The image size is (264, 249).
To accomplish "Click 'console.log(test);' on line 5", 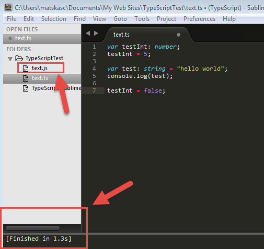I will [x=140, y=76].
